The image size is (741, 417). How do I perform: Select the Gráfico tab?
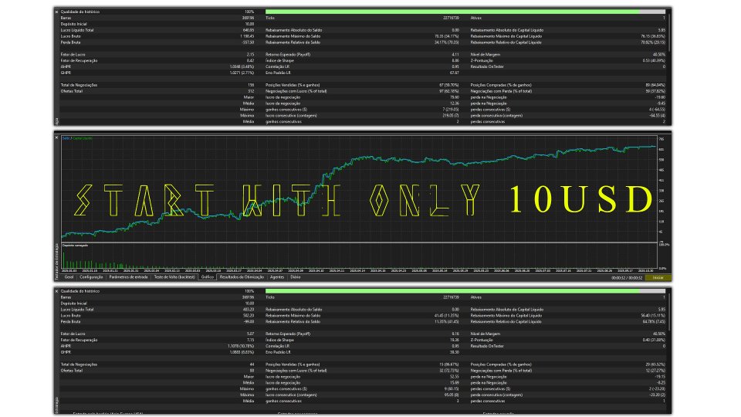(208, 277)
